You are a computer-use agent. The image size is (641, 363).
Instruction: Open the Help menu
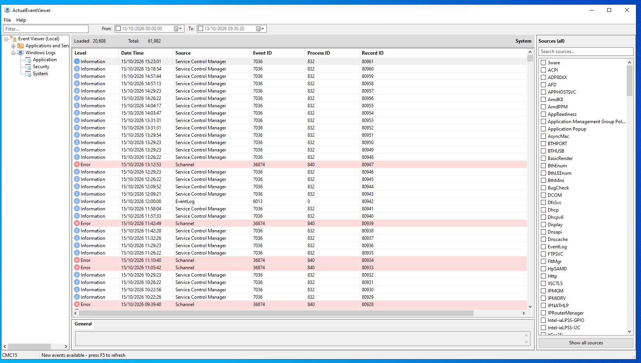(x=21, y=20)
